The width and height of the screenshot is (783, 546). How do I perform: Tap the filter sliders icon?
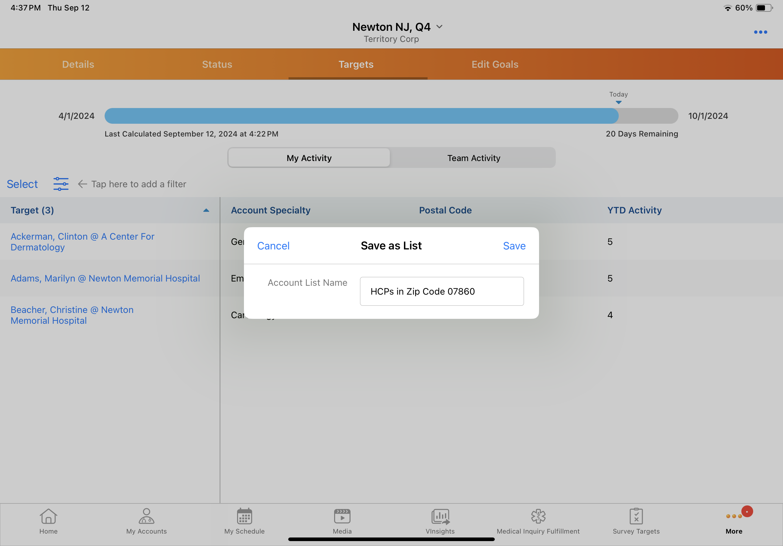click(61, 184)
